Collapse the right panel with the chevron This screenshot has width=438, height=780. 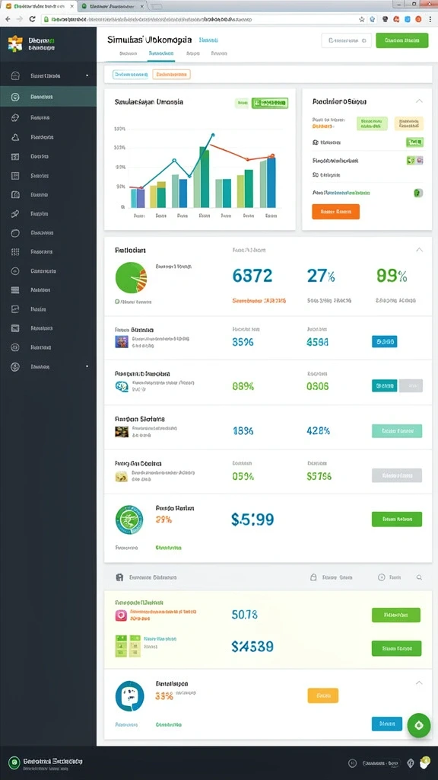coord(419,101)
